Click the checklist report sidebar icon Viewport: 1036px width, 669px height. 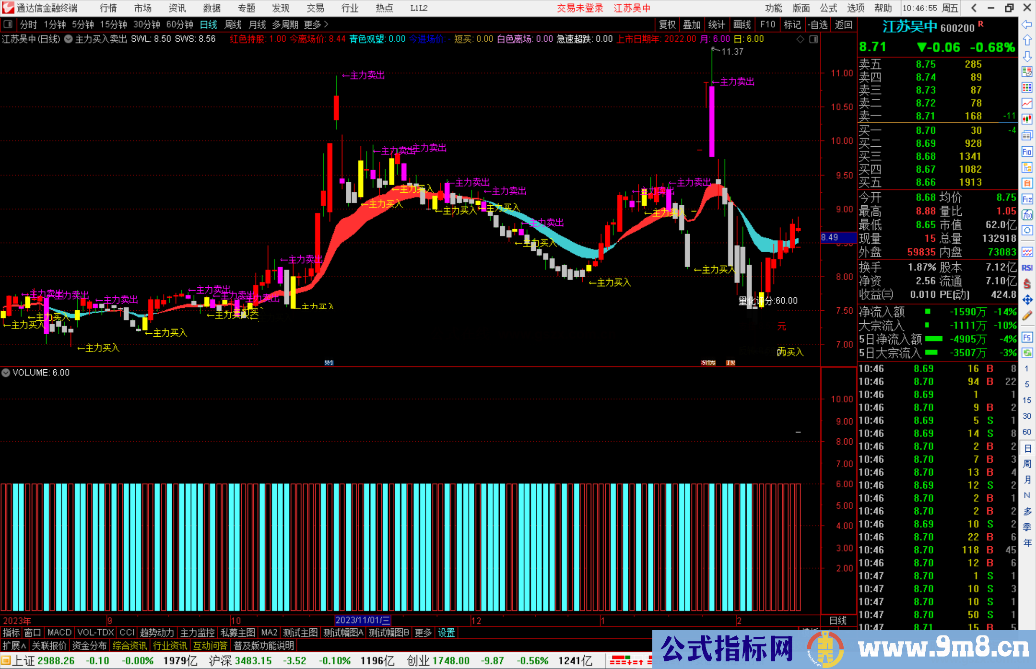pos(1027,72)
